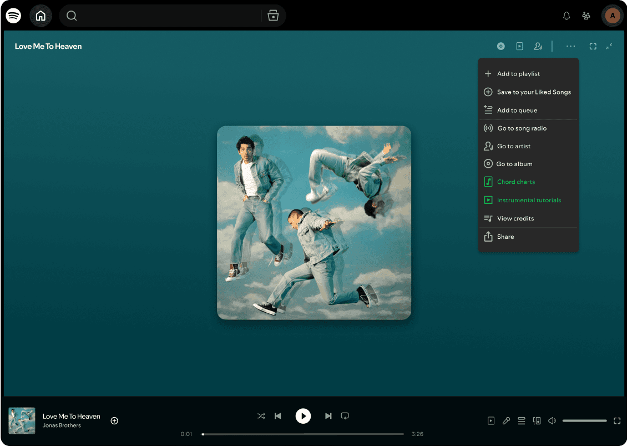Open the Browse icon in search bar
This screenshot has height=446, width=627.
273,16
